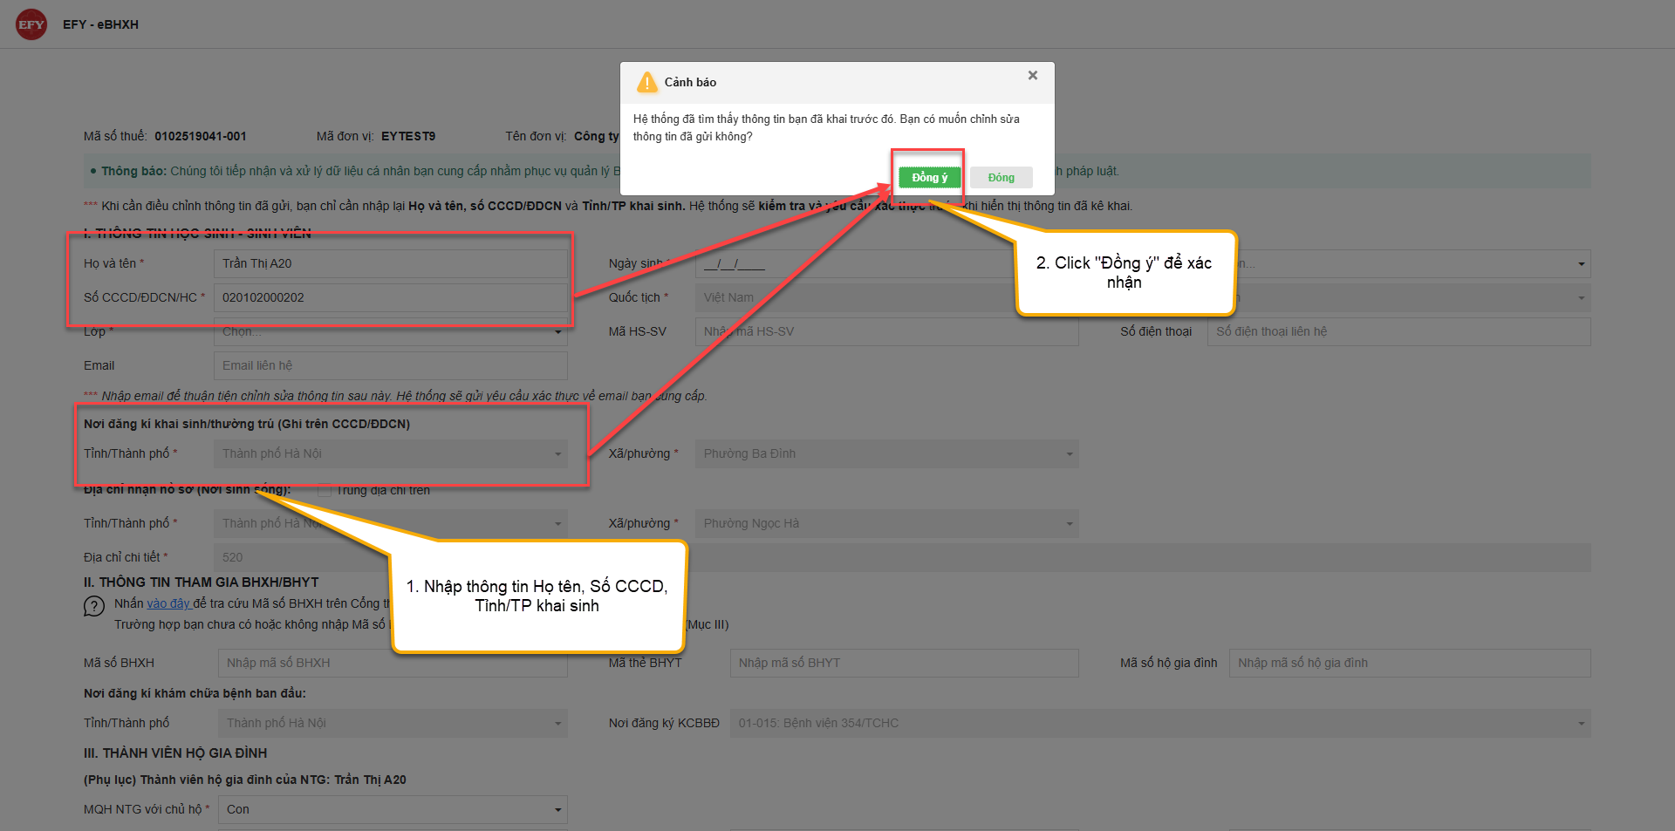Open Tỉnh/Thành phố khai sinh dropdown
The height and width of the screenshot is (831, 1675).
click(390, 453)
